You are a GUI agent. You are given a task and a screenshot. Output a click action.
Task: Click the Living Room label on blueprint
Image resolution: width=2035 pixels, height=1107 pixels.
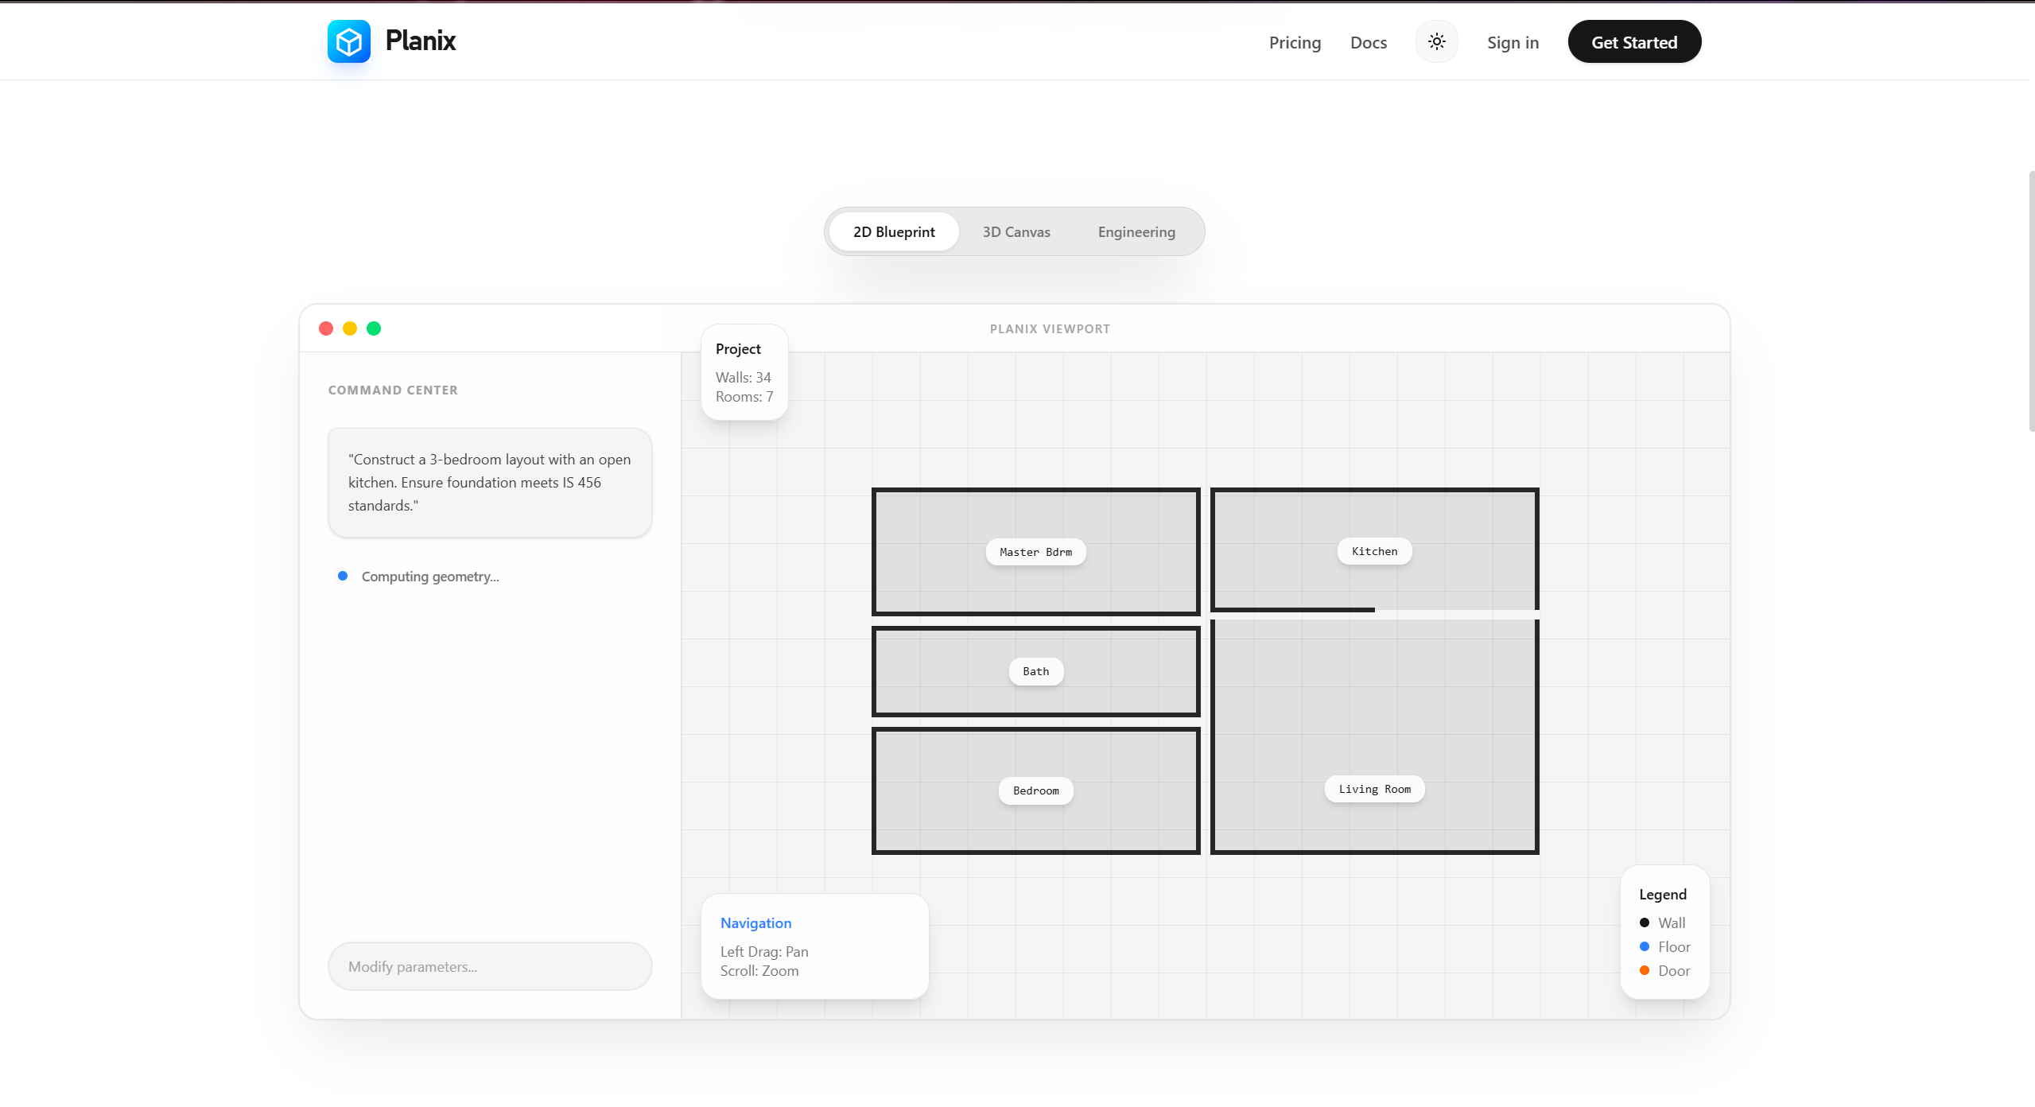(x=1374, y=789)
